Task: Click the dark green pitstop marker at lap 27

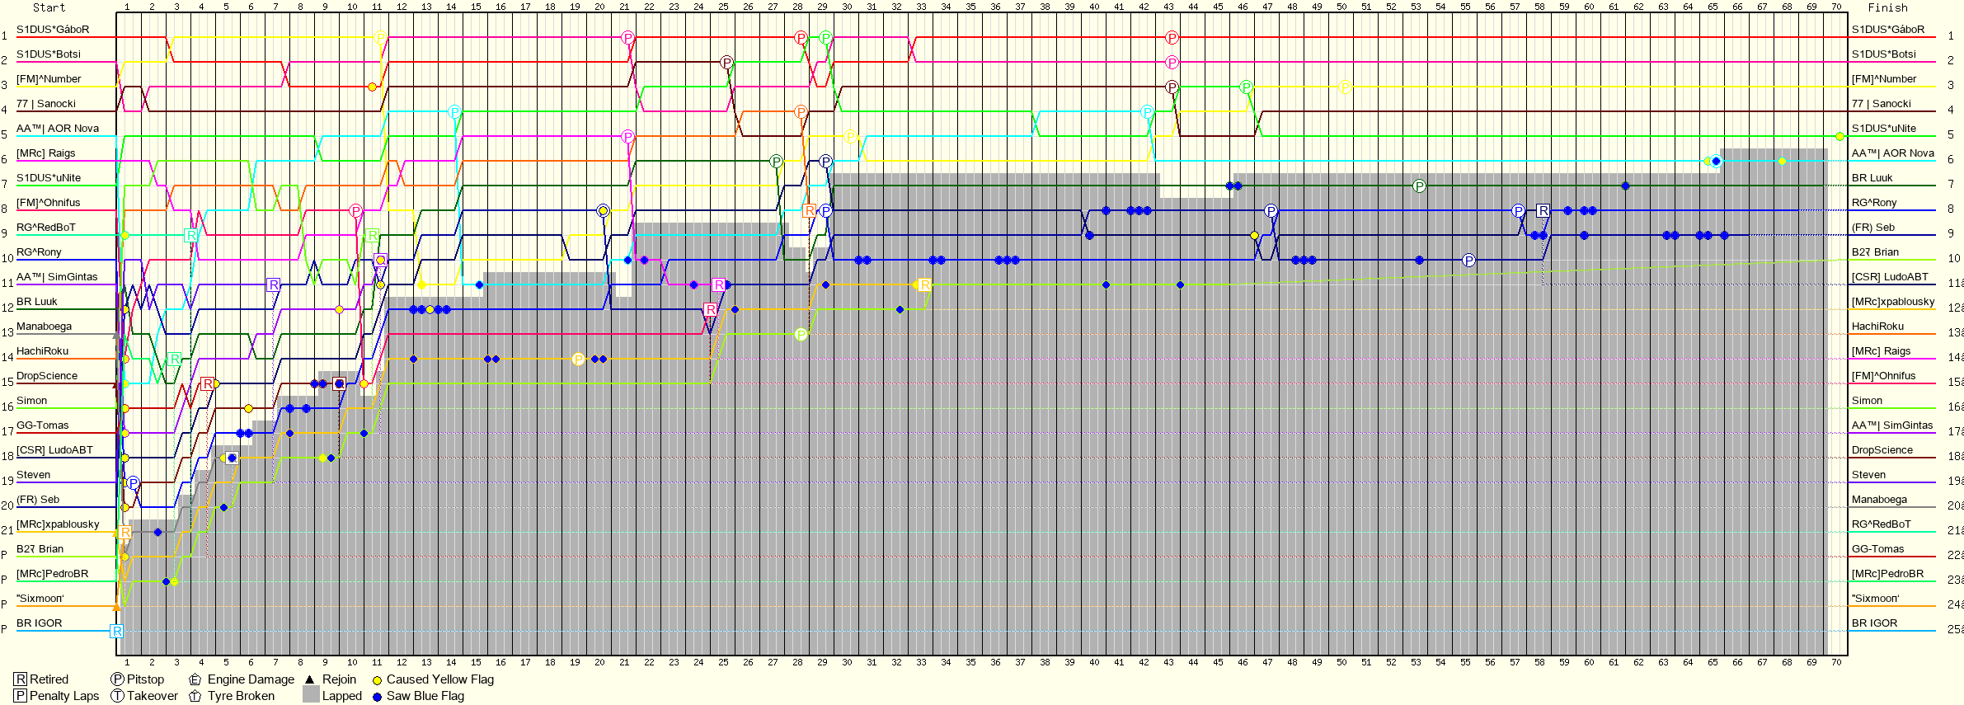Action: pos(776,162)
